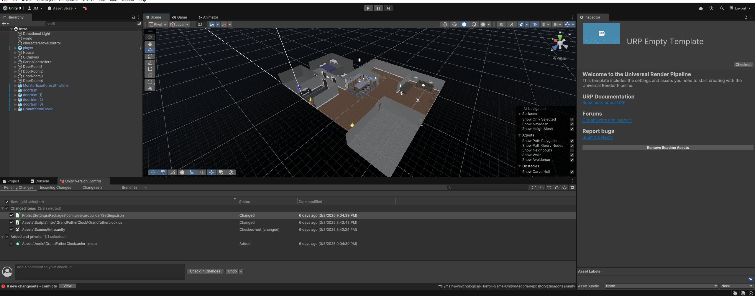Switch to the Game tab
The height and width of the screenshot is (296, 755).
180,17
